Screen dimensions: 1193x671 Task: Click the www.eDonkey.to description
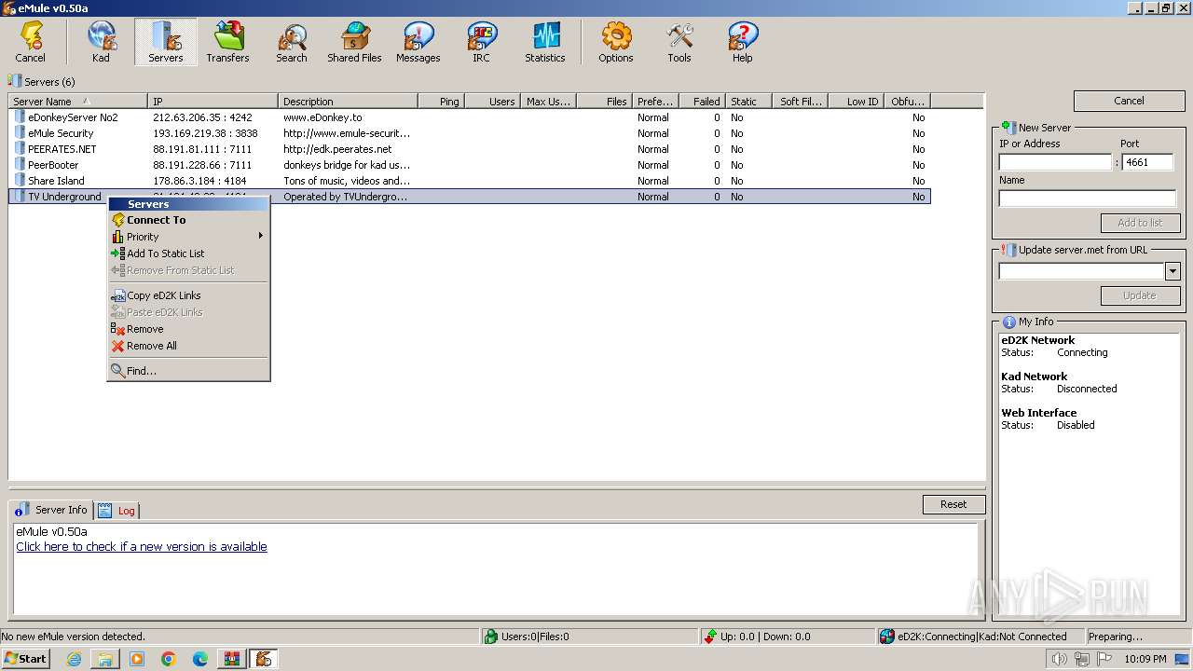click(x=322, y=117)
